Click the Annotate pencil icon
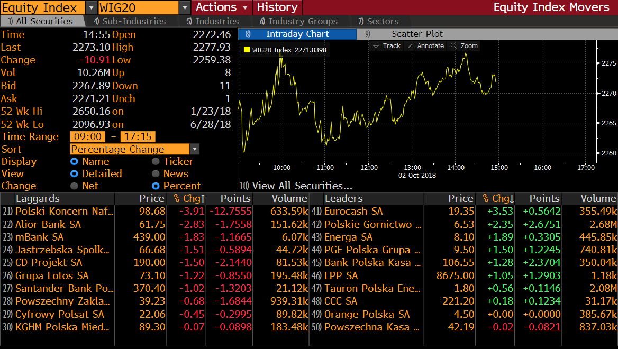Image resolution: width=618 pixels, height=349 pixels. point(411,46)
